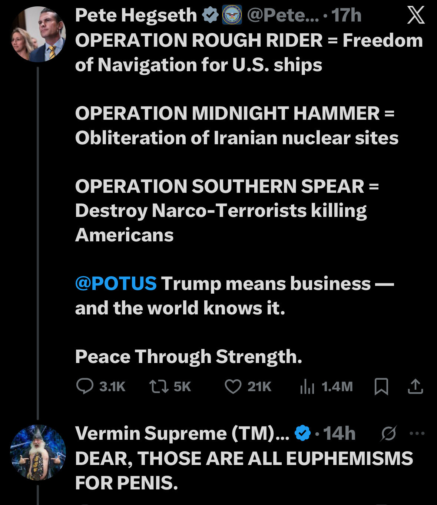This screenshot has width=437, height=505.
Task: Open the Vermin Supreme (TM) profile name
Action: (182, 433)
